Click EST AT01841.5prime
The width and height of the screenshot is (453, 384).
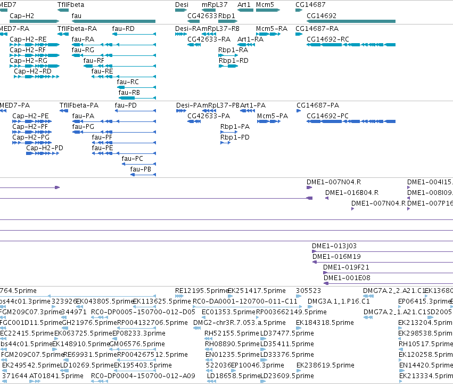pos(35,381)
